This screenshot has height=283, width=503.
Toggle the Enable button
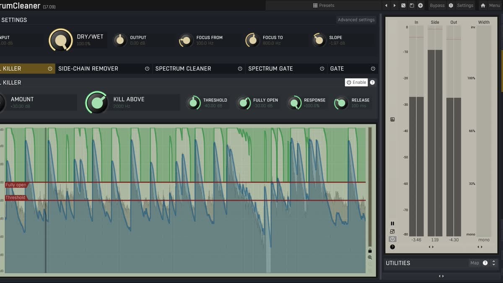356,82
